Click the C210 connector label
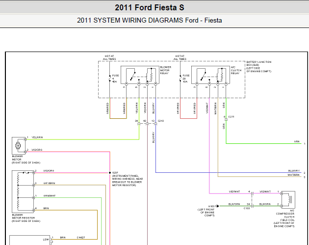309x245 pixels. click(x=161, y=121)
